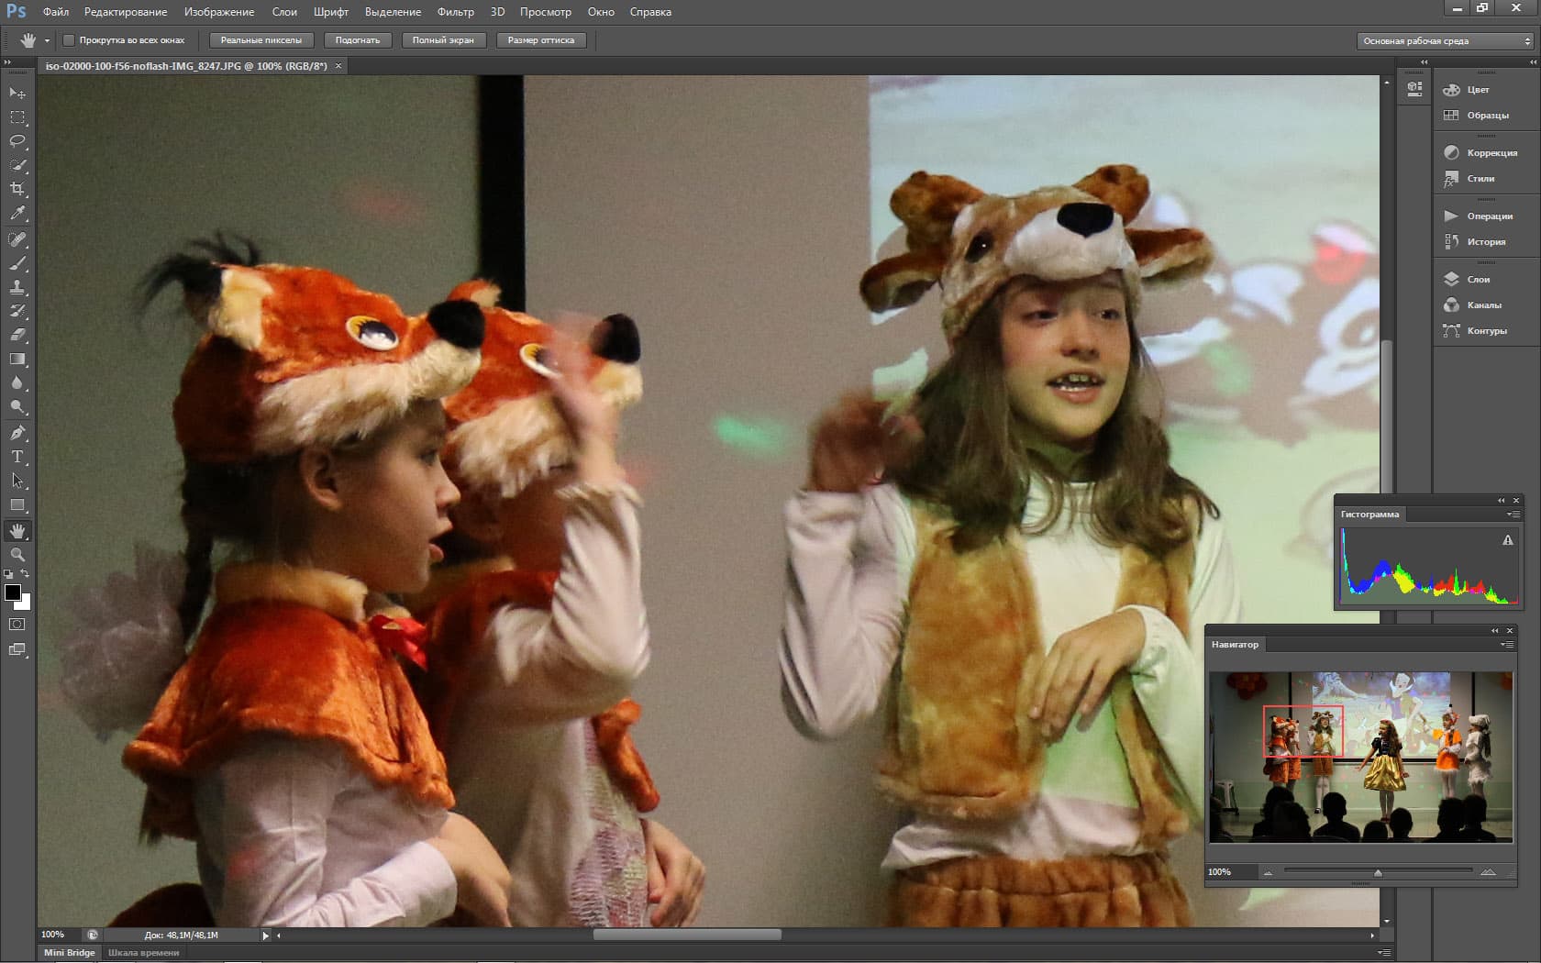Image resolution: width=1541 pixels, height=963 pixels.
Task: Select the Dodge tool
Action: point(17,406)
